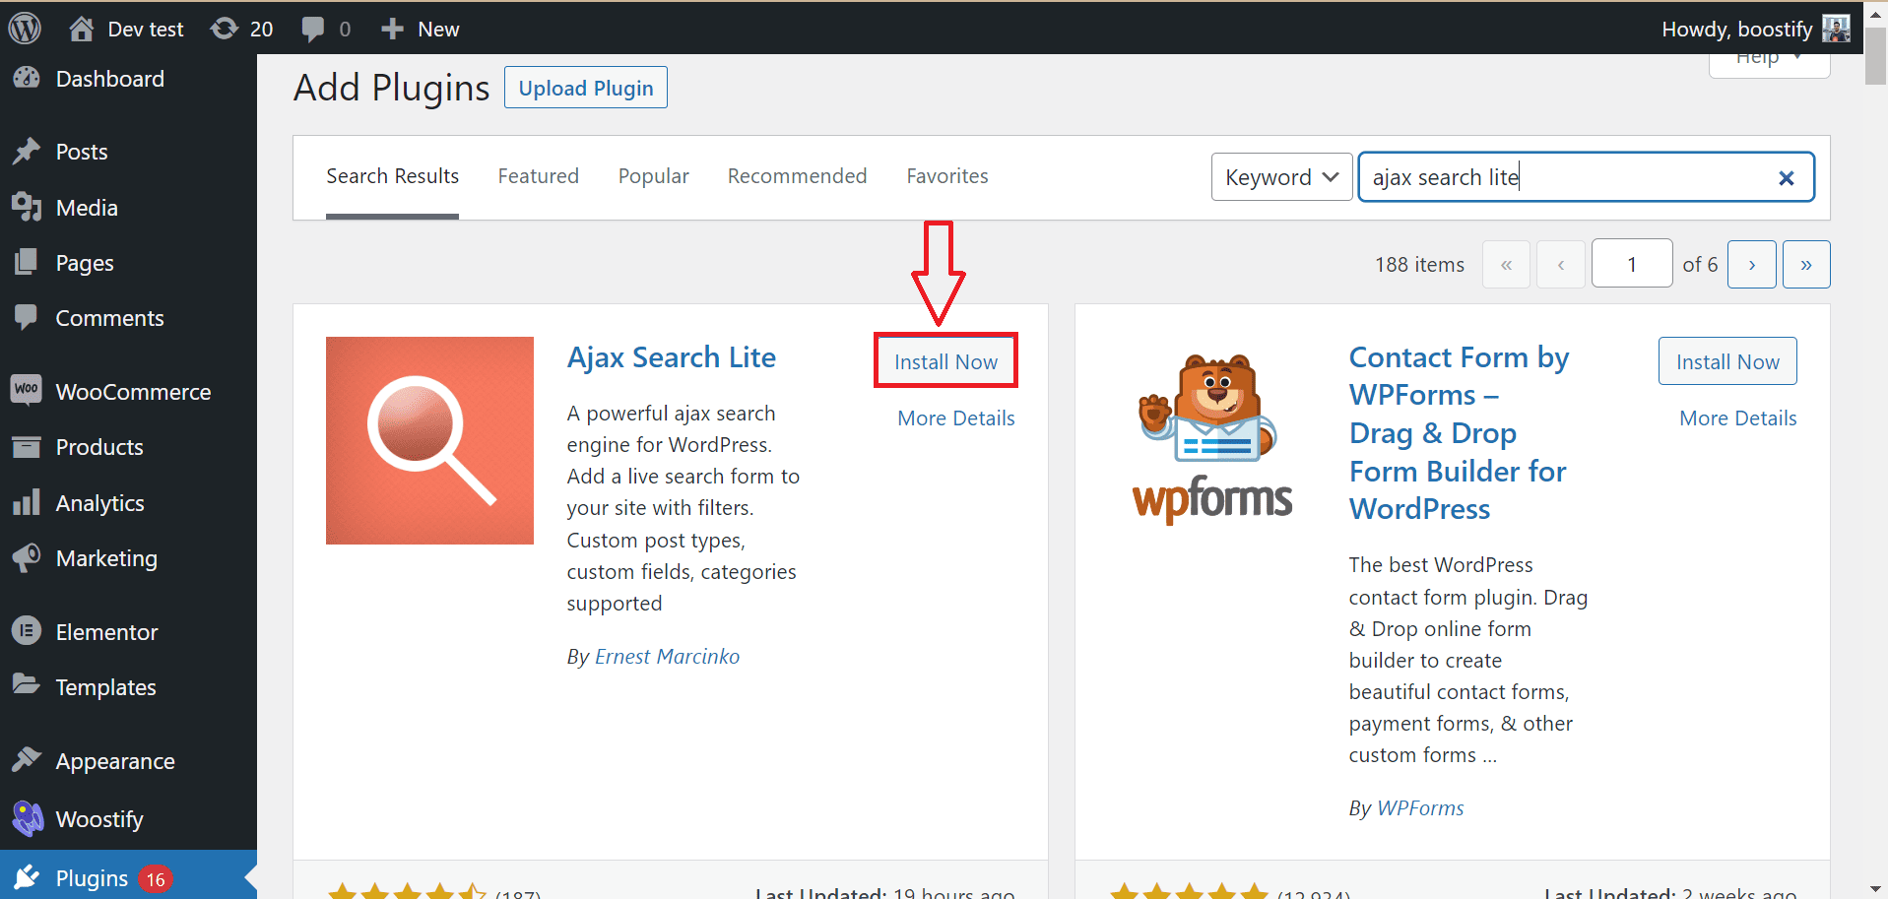Click the boostify user avatar

(x=1835, y=29)
